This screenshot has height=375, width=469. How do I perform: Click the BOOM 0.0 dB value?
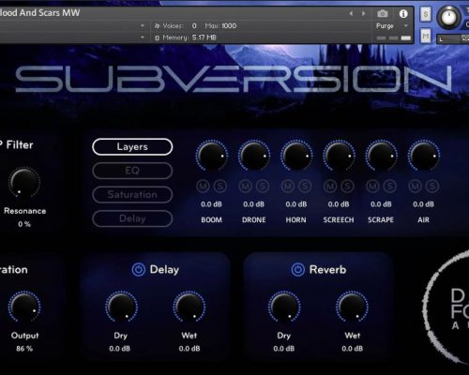(211, 204)
